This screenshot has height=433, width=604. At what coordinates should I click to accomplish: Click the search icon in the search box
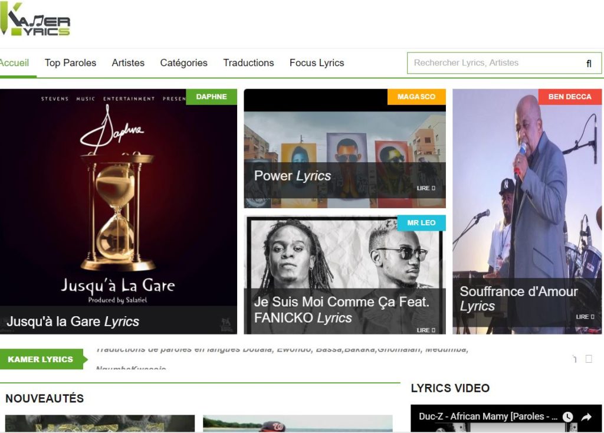point(589,64)
